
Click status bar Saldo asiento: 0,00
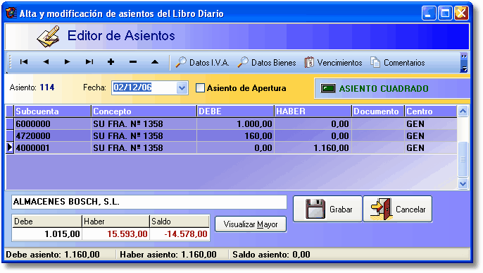tap(271, 255)
